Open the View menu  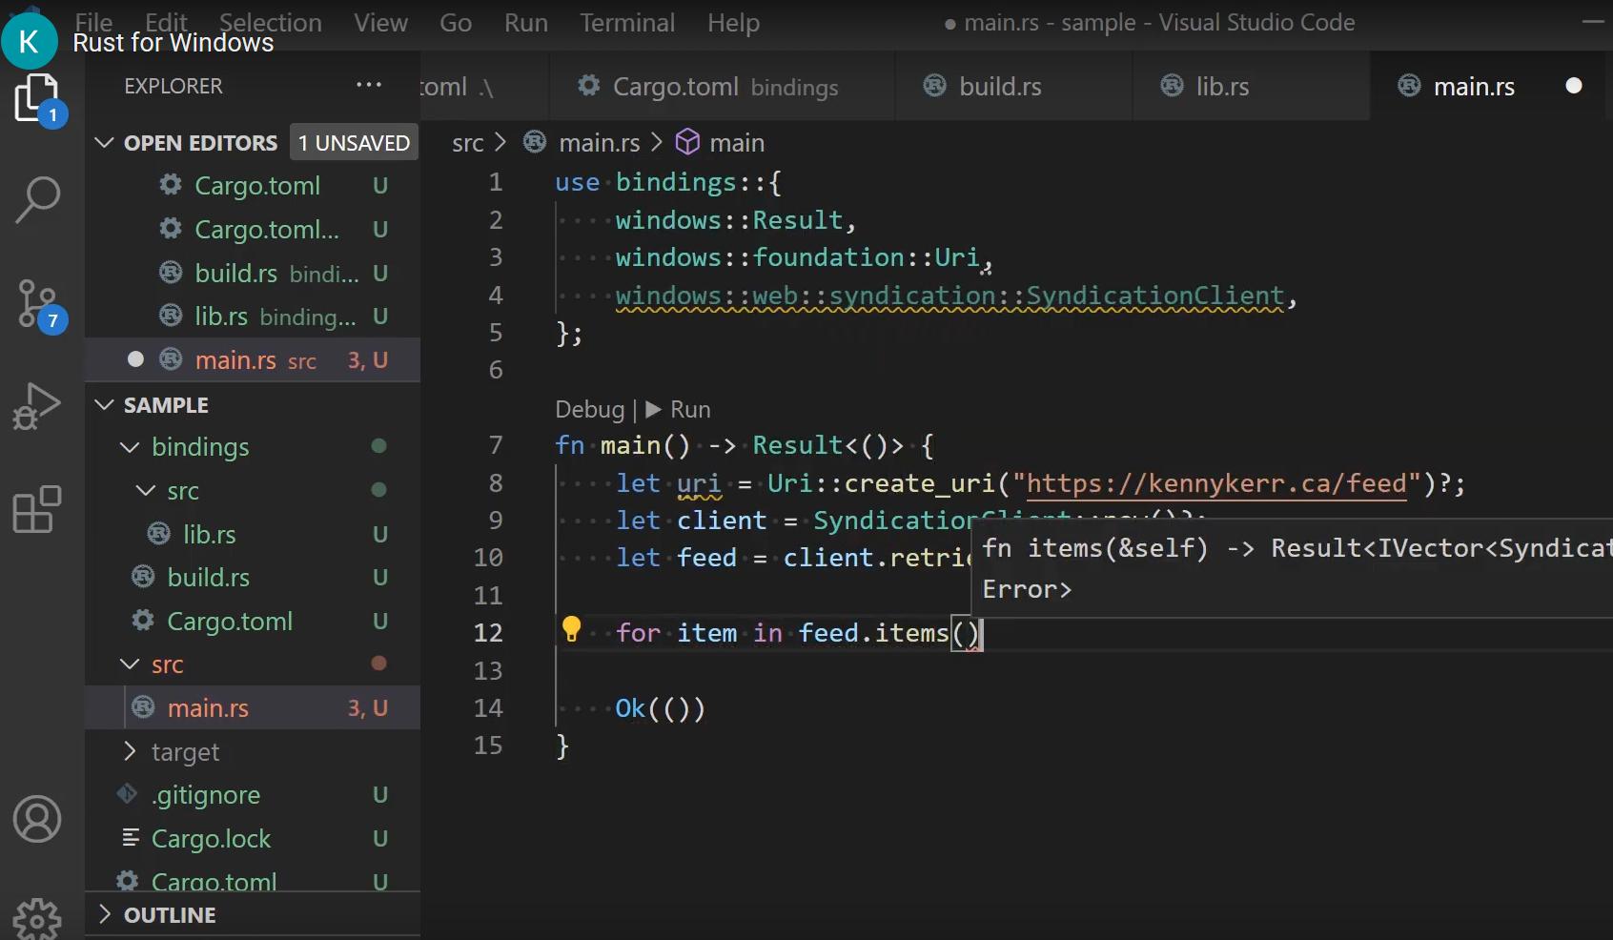point(380,22)
